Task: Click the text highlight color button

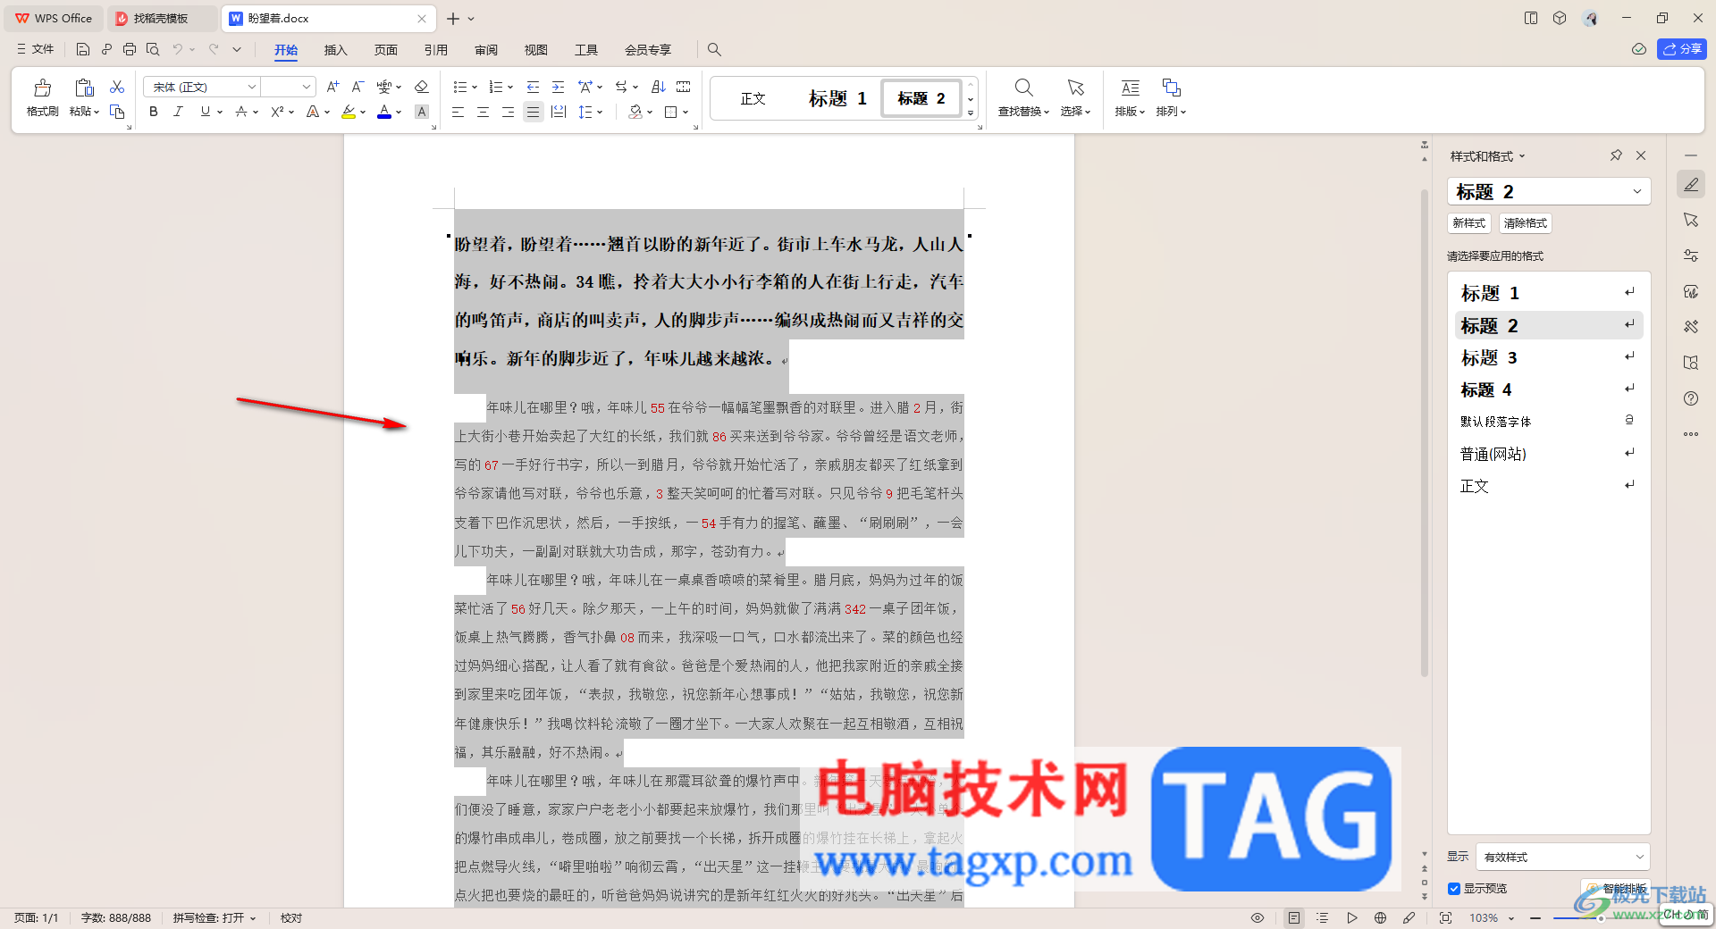Action: pyautogui.click(x=349, y=112)
